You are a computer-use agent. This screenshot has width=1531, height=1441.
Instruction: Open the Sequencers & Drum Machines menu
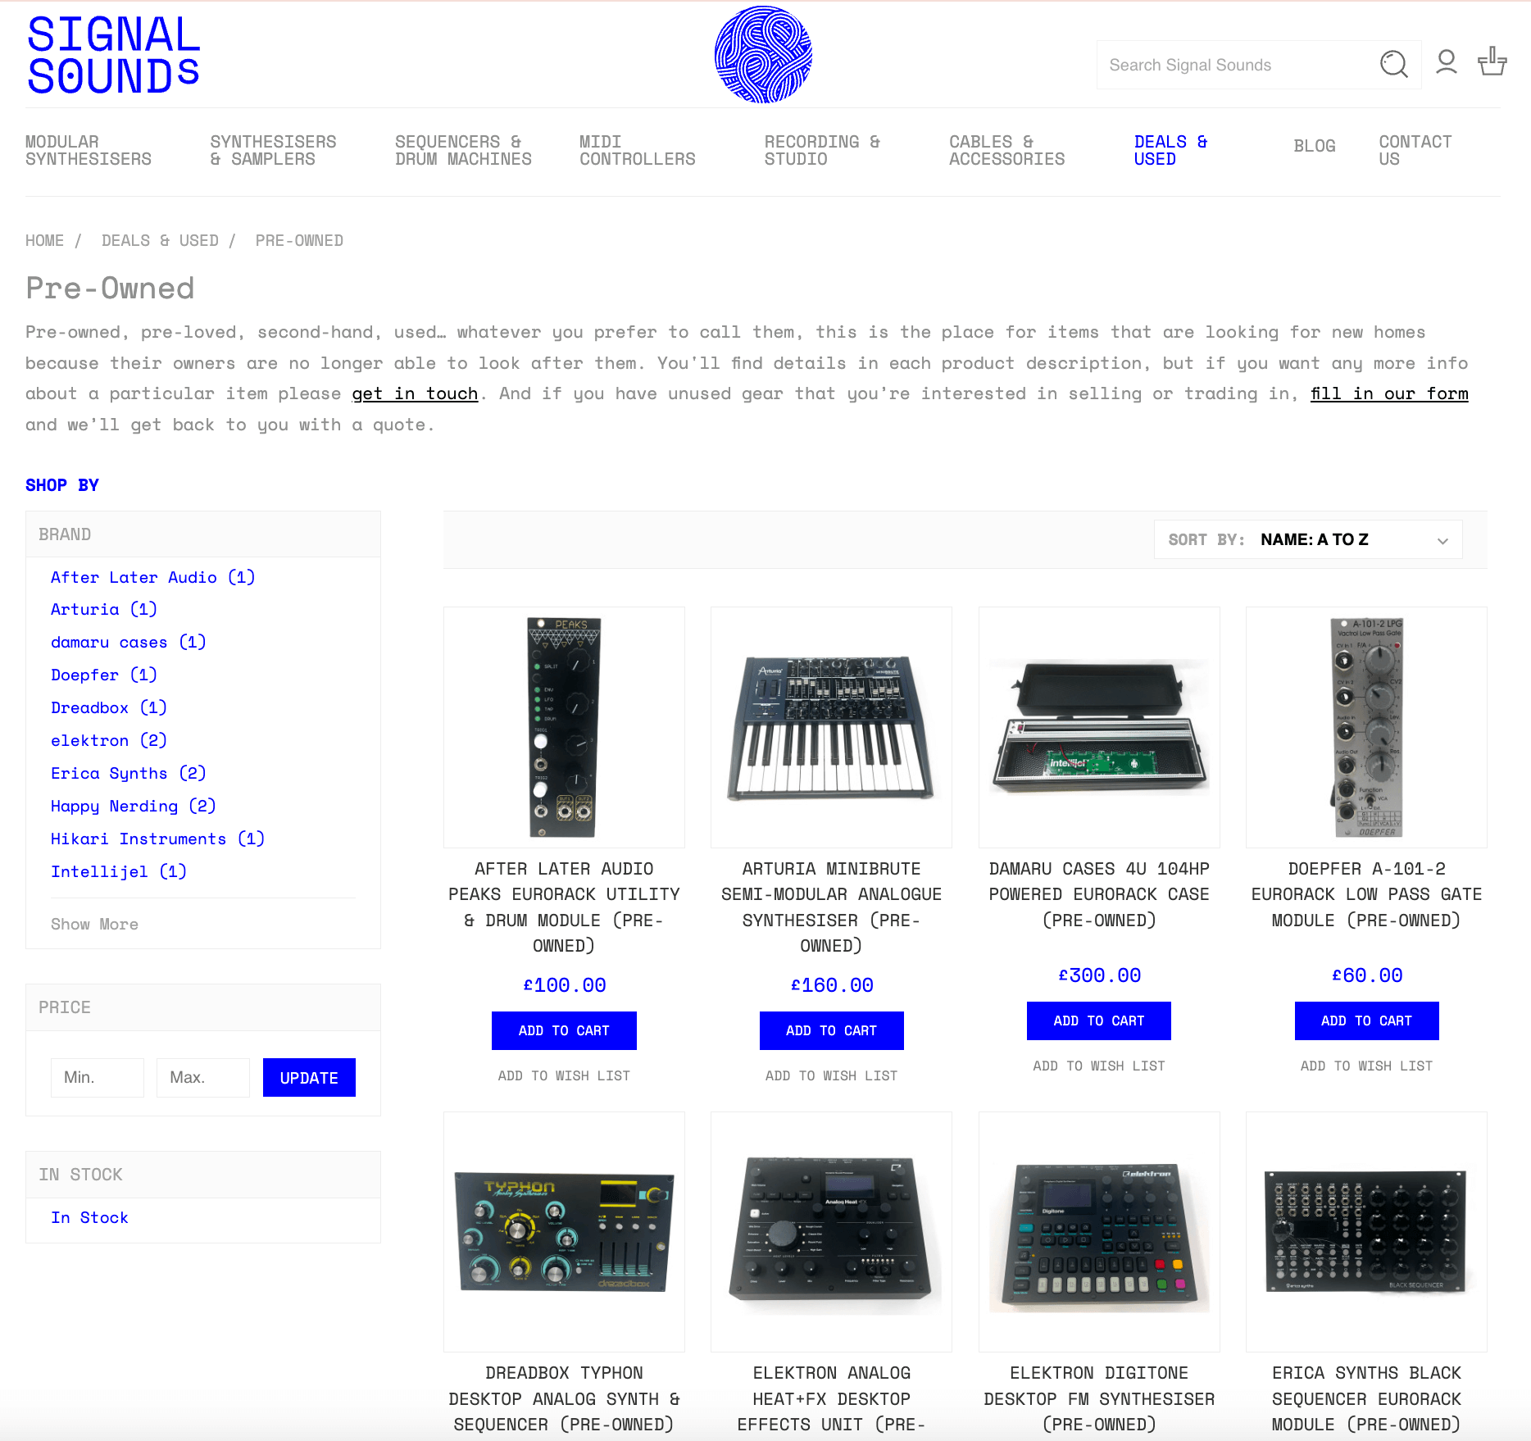point(463,151)
